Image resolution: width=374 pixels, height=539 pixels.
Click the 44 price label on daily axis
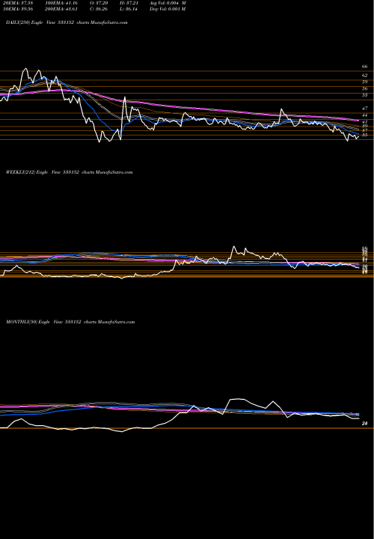tap(365, 115)
